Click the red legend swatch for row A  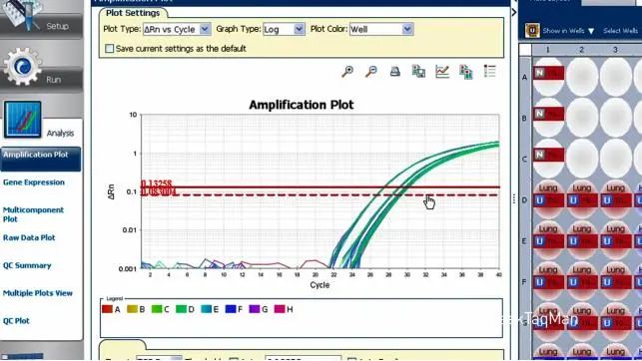107,309
